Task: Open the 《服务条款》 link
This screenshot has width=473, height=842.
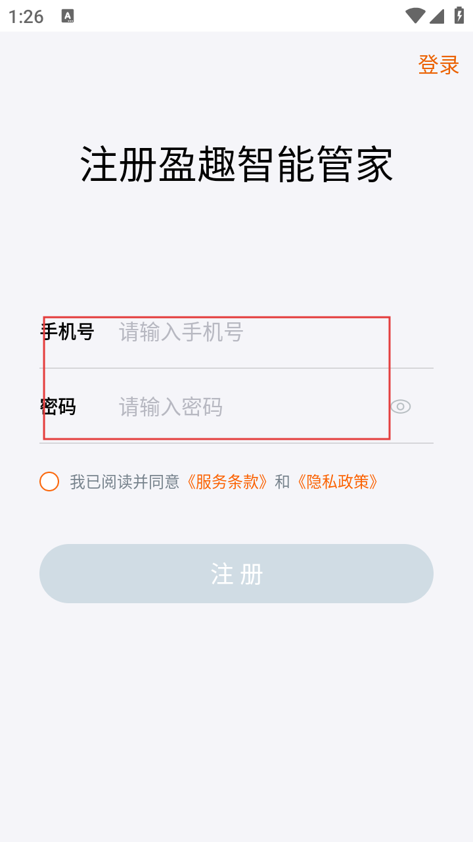Action: (x=227, y=482)
